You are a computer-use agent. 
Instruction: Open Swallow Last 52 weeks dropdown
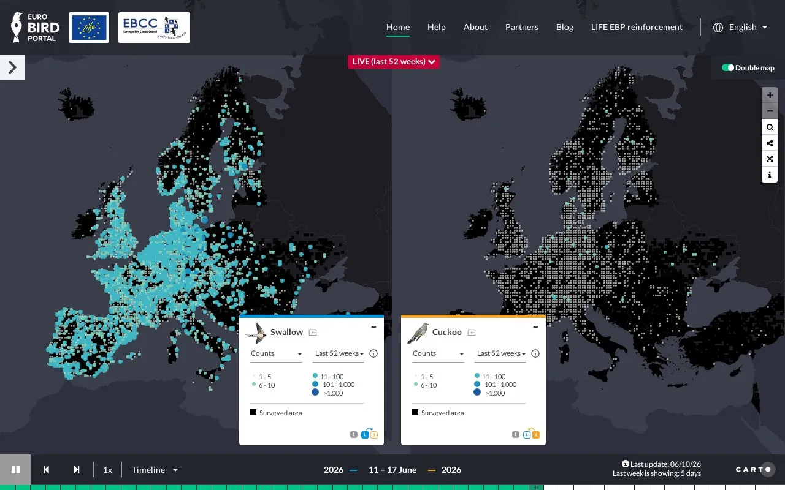pyautogui.click(x=339, y=354)
